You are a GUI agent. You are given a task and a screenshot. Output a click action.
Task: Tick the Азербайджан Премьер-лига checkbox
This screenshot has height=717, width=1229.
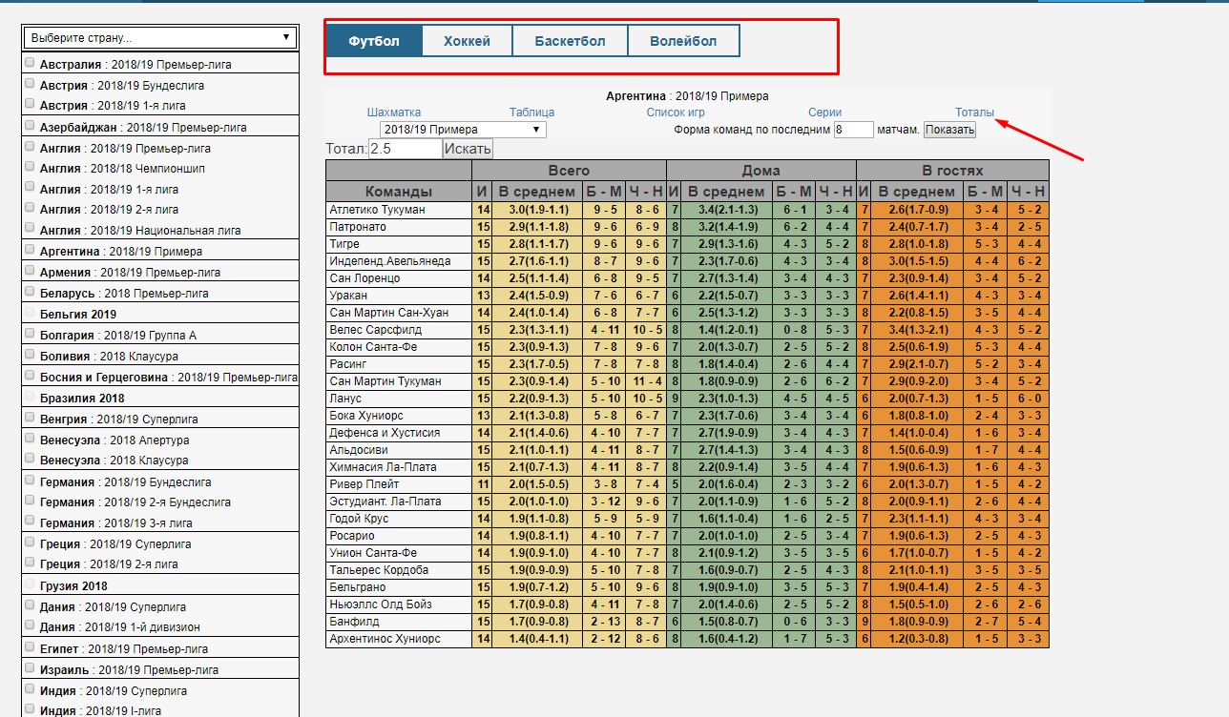31,125
